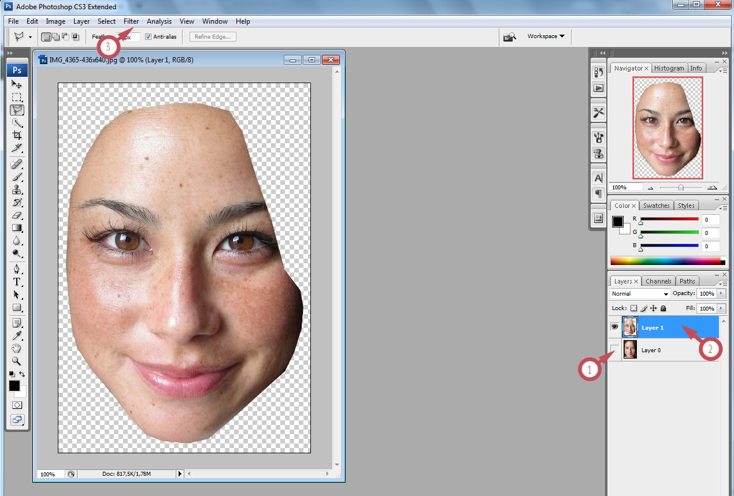The image size is (734, 496).
Task: Click the Layer 0 thumbnail
Action: pyautogui.click(x=630, y=350)
